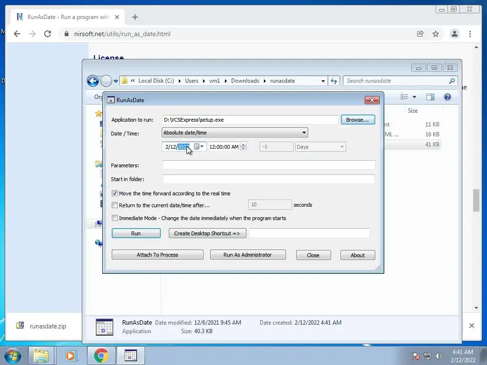Click the Explorer search magnifier icon
Screen dimensions: 487x365
pos(452,81)
